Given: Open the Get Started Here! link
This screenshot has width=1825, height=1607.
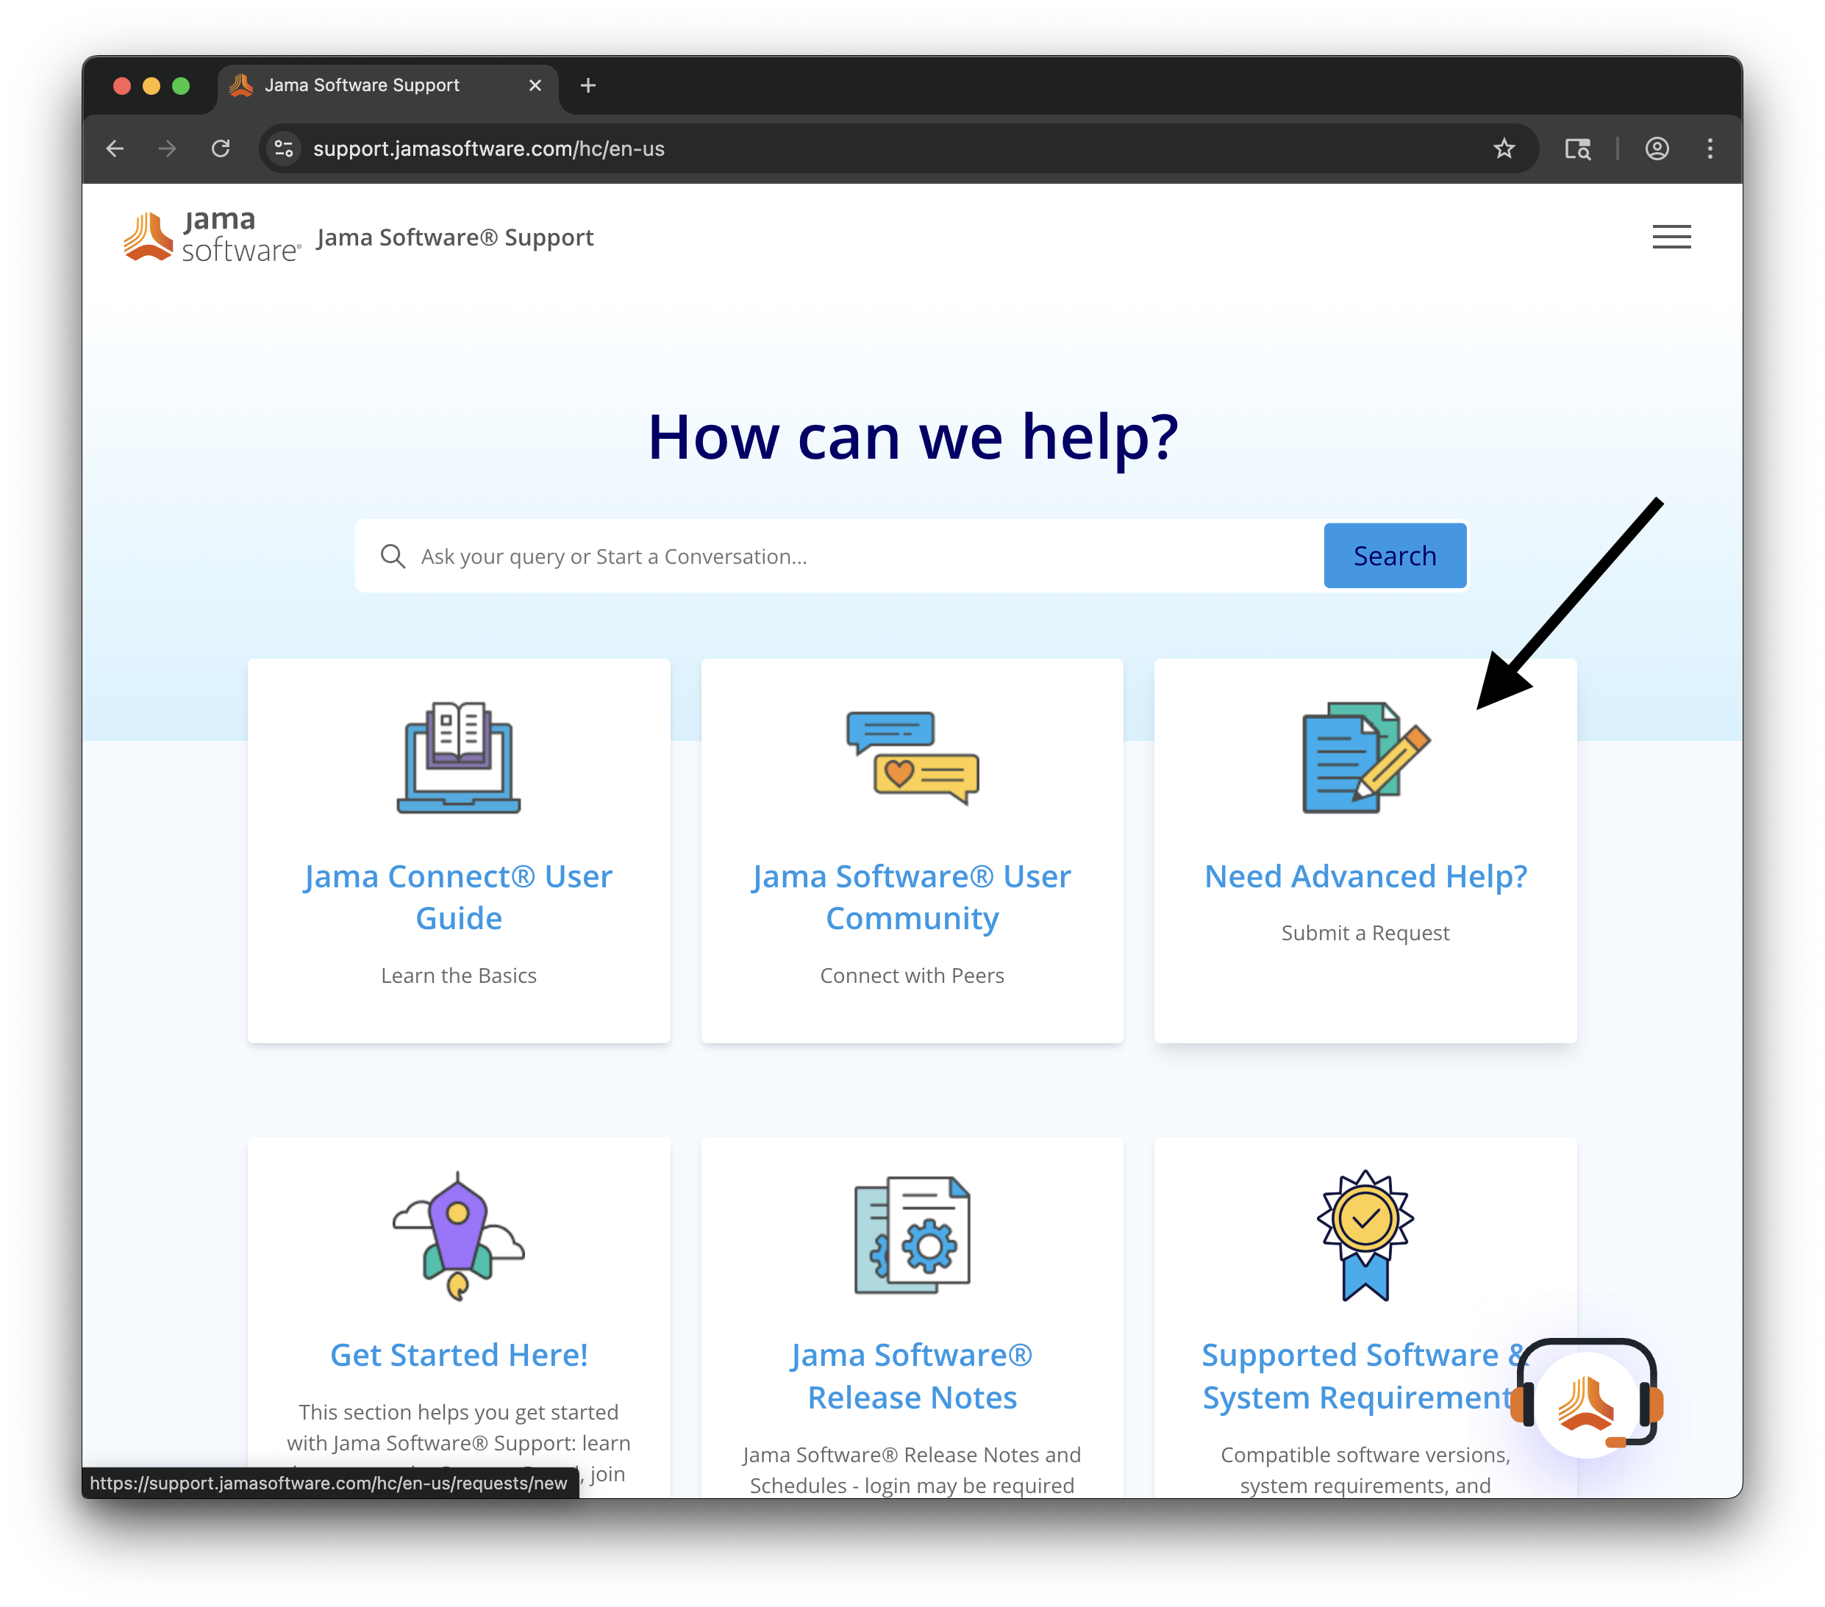Looking at the screenshot, I should click(x=458, y=1356).
